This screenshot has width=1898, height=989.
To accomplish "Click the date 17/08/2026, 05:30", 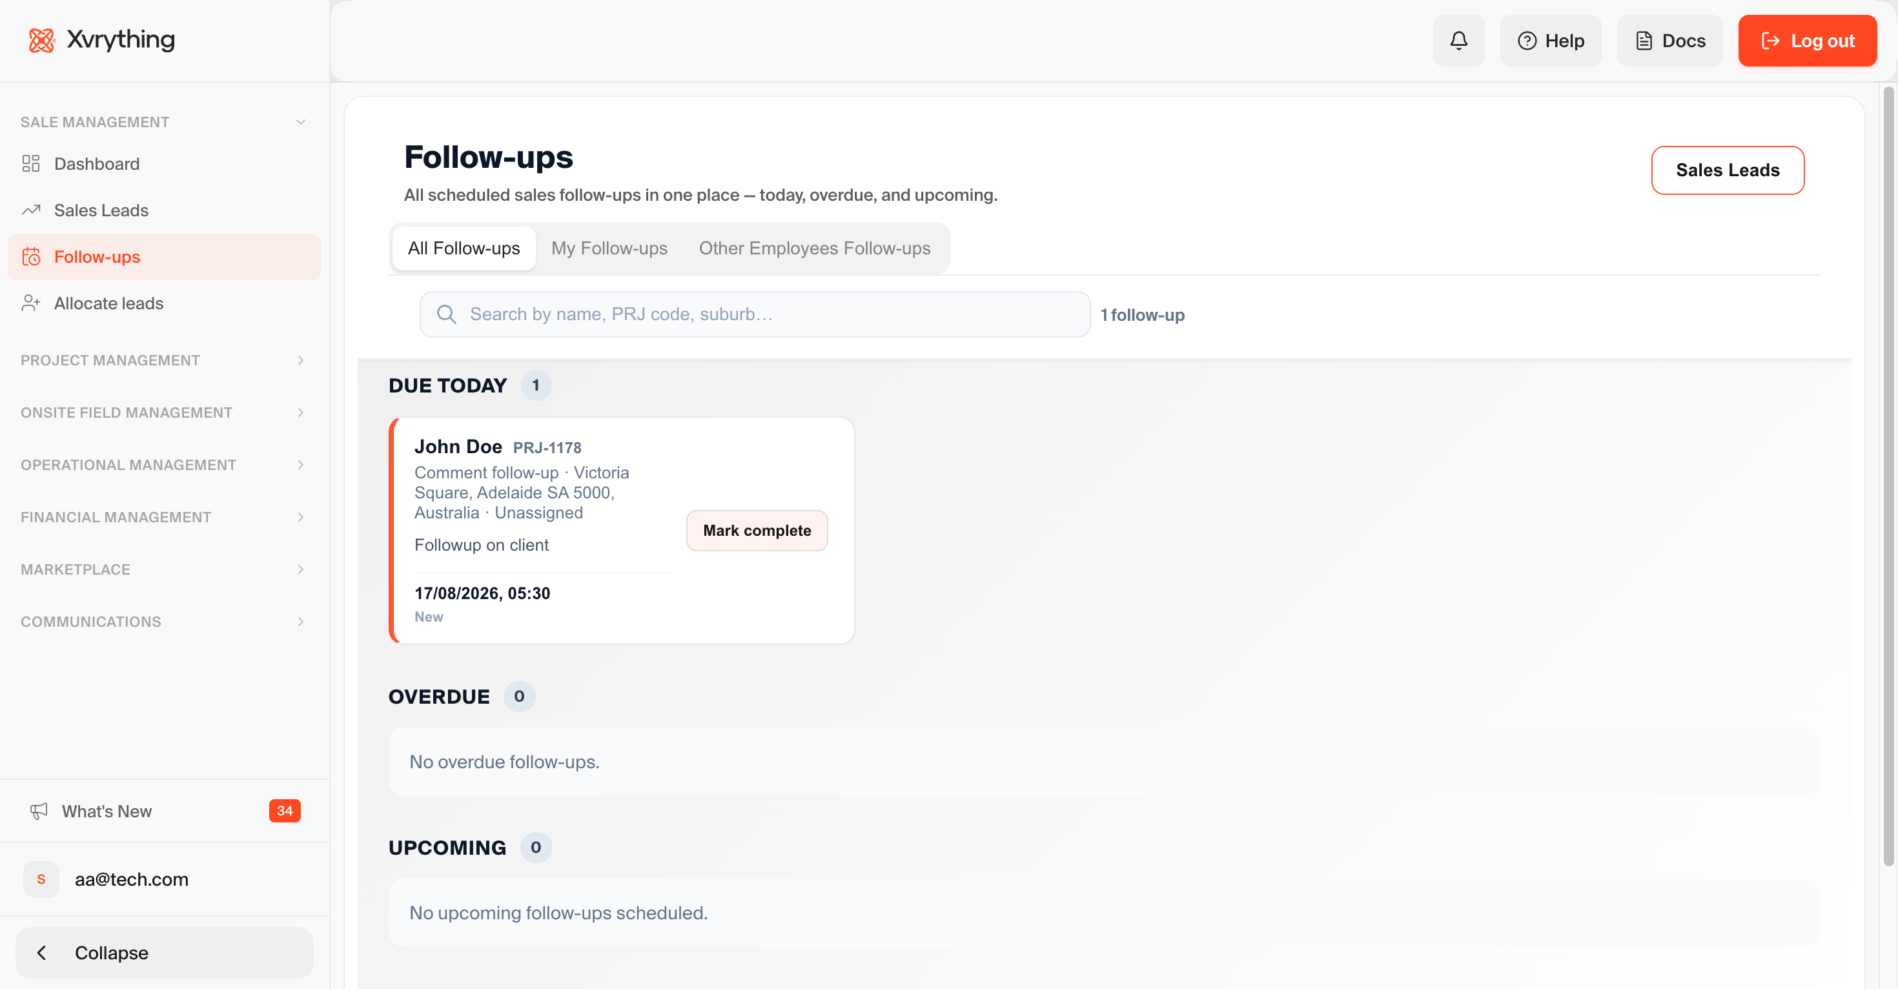I will tap(482, 593).
